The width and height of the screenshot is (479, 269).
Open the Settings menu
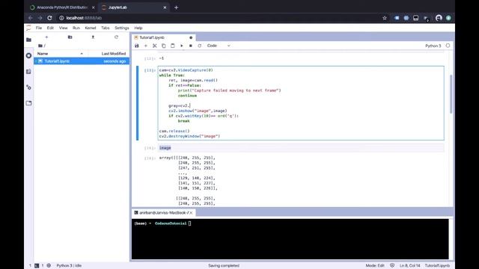coord(122,28)
